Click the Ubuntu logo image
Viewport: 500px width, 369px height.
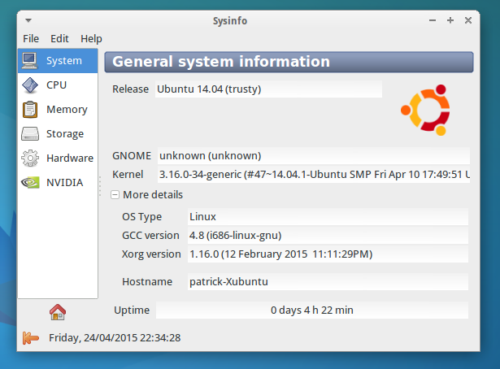tap(426, 110)
